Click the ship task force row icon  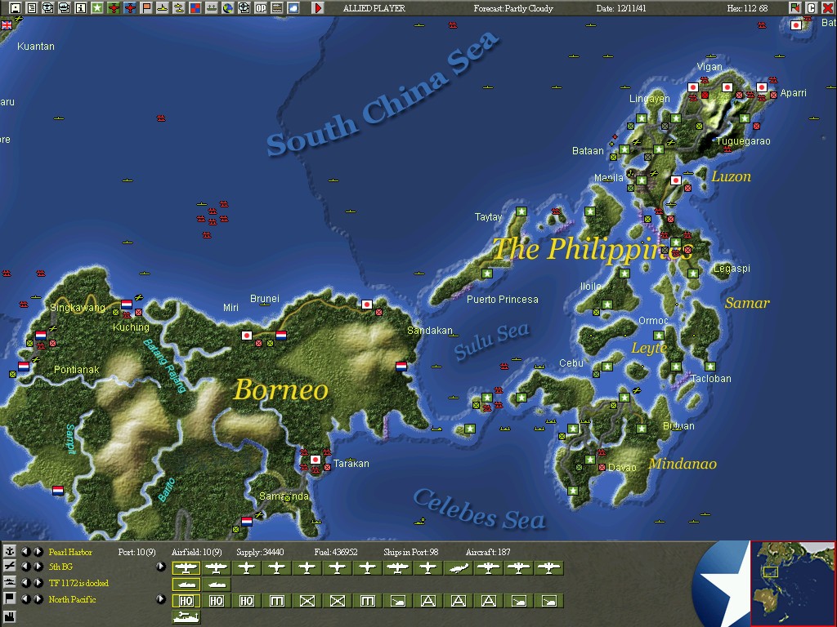click(x=10, y=582)
